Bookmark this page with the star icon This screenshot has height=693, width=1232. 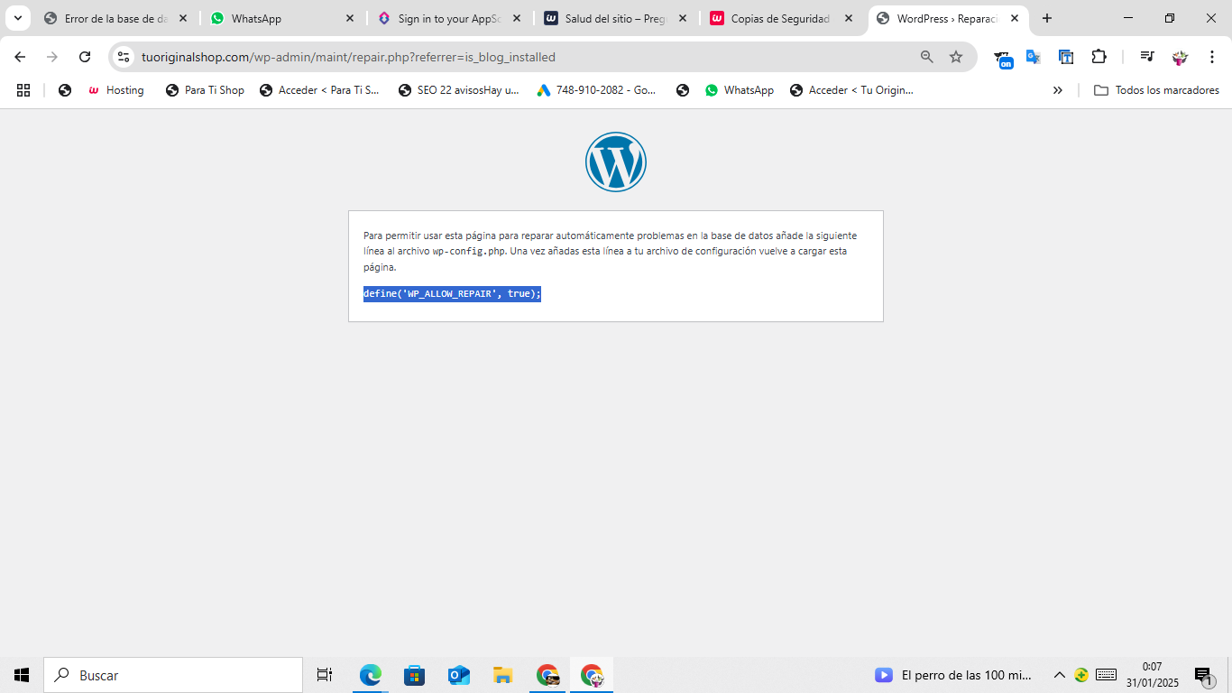coord(956,57)
